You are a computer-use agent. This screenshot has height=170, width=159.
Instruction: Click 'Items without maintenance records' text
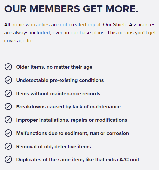click(58, 94)
